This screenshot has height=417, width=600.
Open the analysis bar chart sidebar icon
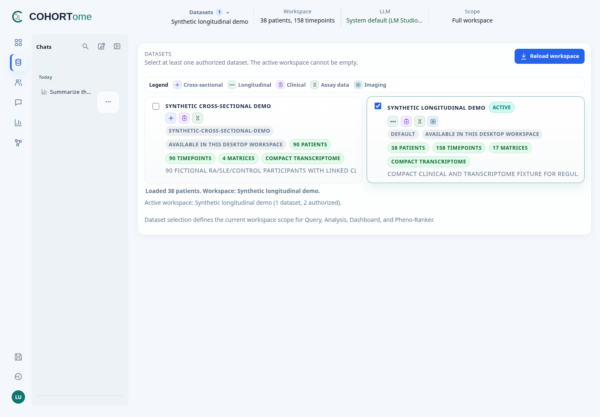click(18, 123)
